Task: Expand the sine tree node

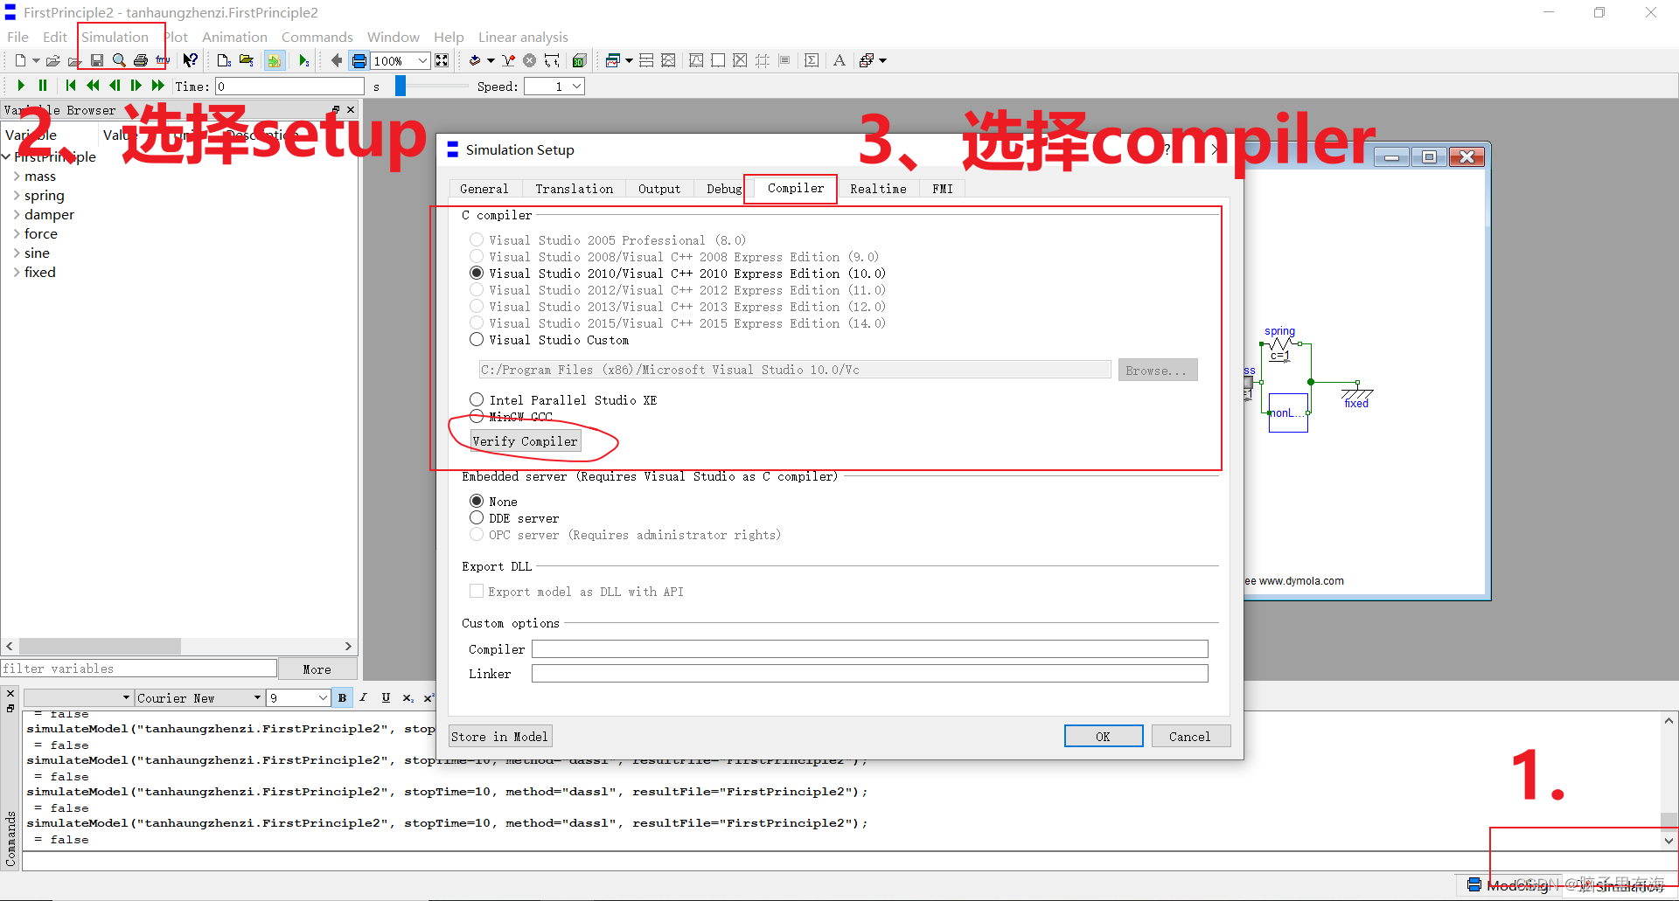Action: tap(17, 253)
